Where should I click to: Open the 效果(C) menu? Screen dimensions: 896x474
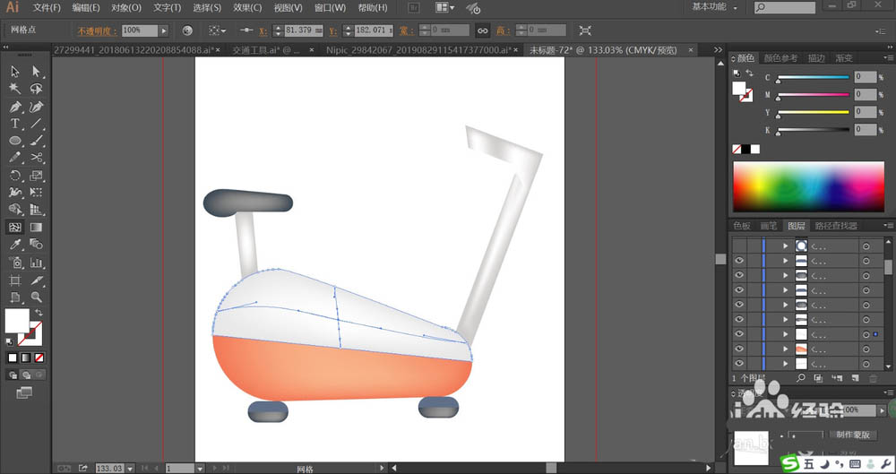[x=247, y=8]
